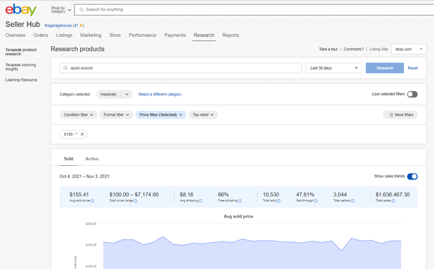The width and height of the screenshot is (434, 269).
Task: Open the Last 30 days date range dropdown
Action: [x=334, y=68]
